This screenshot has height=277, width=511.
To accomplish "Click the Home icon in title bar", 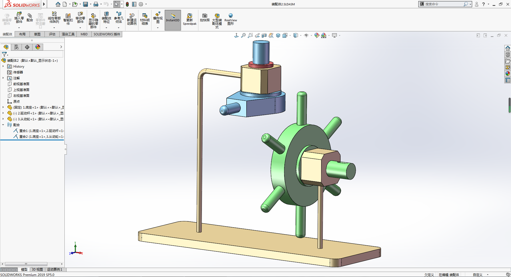I will coord(58,4).
